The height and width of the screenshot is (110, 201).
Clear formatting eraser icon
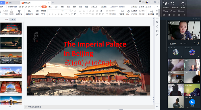pos(72,14)
